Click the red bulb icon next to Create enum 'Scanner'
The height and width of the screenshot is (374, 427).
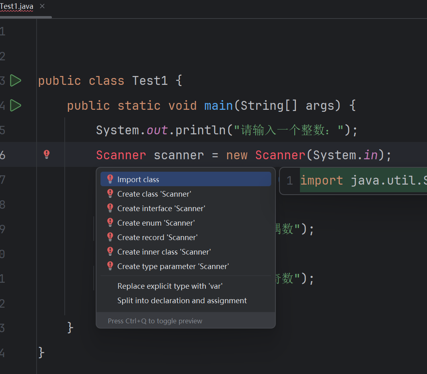pyautogui.click(x=110, y=222)
